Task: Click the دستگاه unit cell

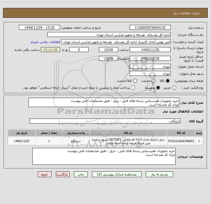Action: click(76, 141)
